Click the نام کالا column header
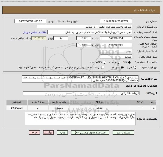Viewport: 163px width, 157px height. coord(100,102)
